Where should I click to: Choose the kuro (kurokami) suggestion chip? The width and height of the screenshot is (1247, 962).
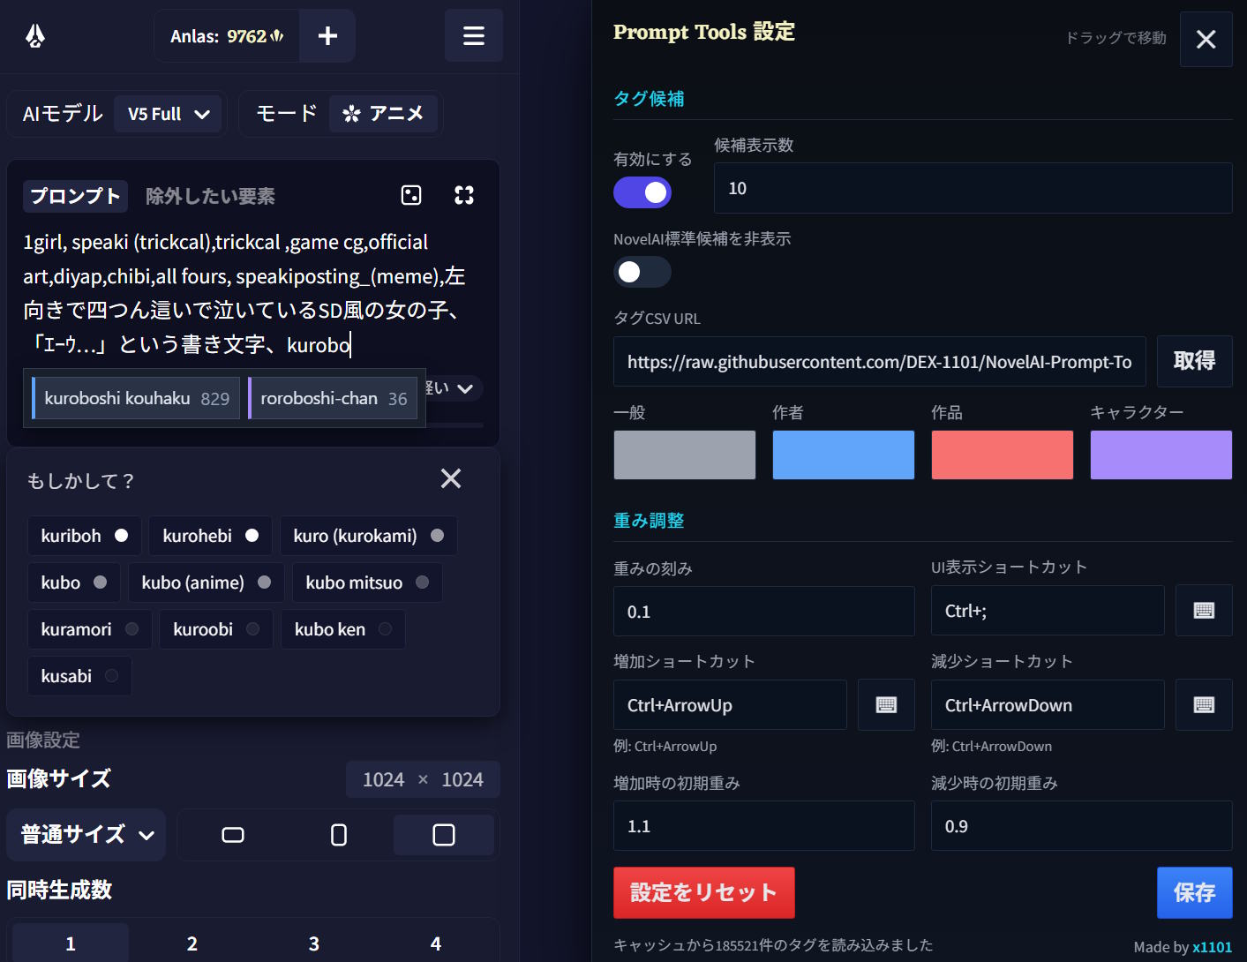pyautogui.click(x=368, y=536)
